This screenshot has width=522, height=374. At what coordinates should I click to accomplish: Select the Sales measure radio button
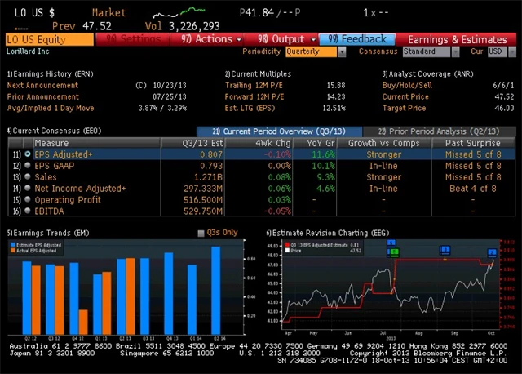click(28, 176)
